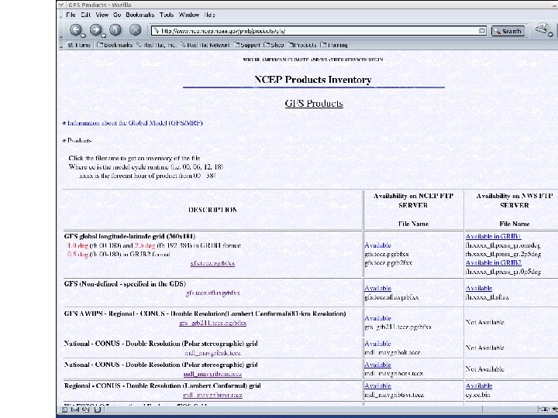This screenshot has width=558, height=418.
Task: Click the fh.xxxx_tl.press_gr.2p5deg file name text
Action: (x=503, y=254)
